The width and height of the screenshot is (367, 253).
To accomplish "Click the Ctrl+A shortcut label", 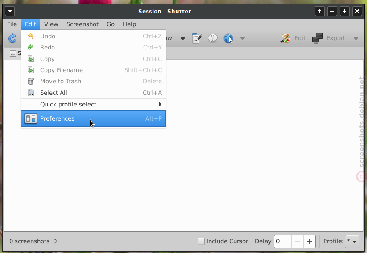I will coord(153,93).
